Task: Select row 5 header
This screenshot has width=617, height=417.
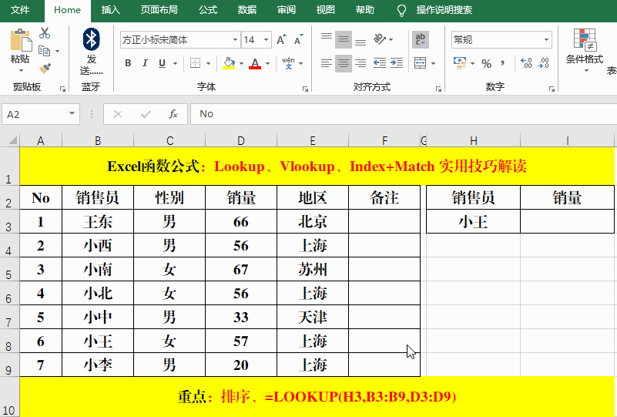Action: click(9, 270)
